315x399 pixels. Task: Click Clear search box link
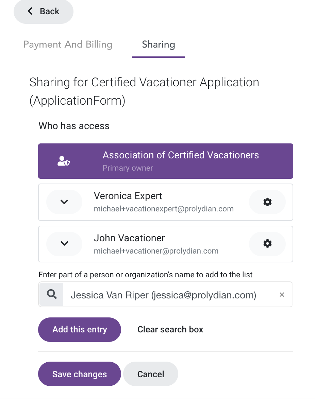tap(170, 330)
